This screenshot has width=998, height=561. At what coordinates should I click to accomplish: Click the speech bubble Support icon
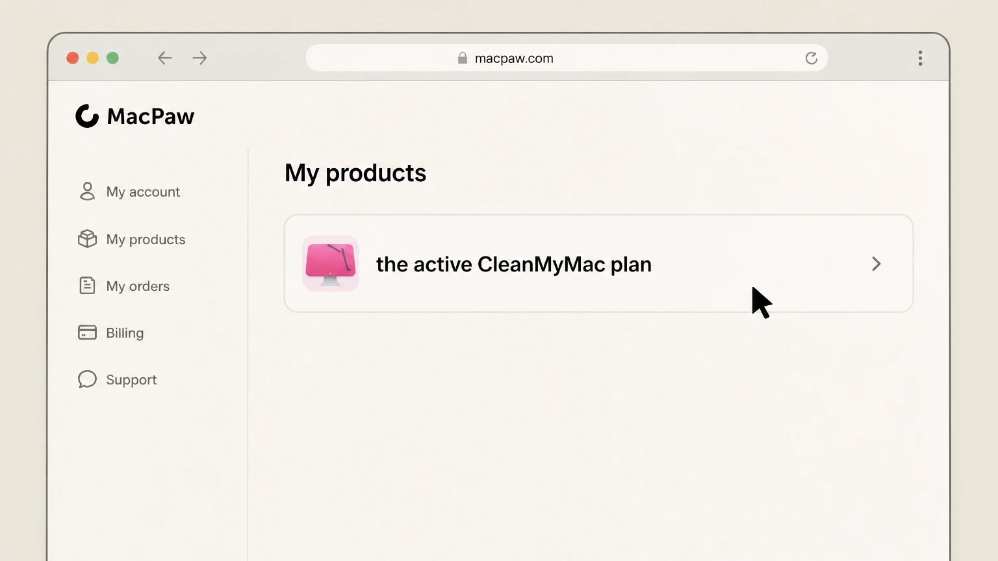click(x=87, y=379)
